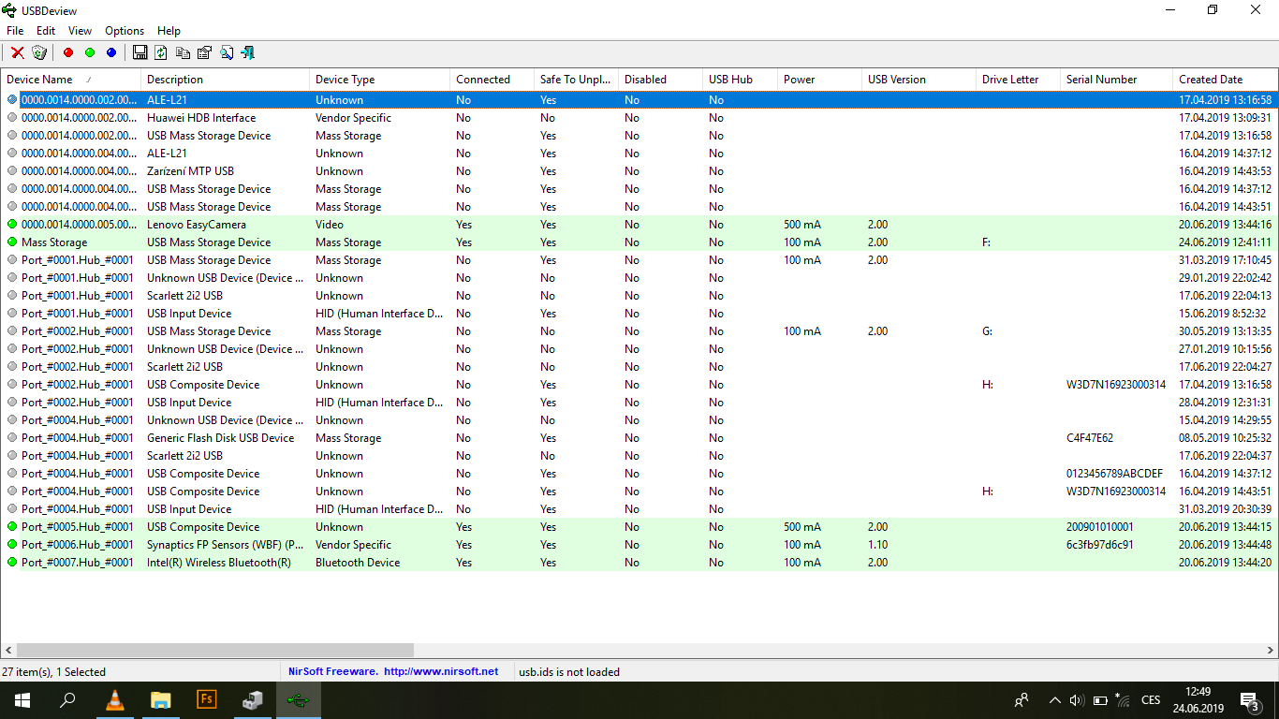Screen dimensions: 1279x719
Task: Click the properties toolbar icon
Action: [x=204, y=52]
